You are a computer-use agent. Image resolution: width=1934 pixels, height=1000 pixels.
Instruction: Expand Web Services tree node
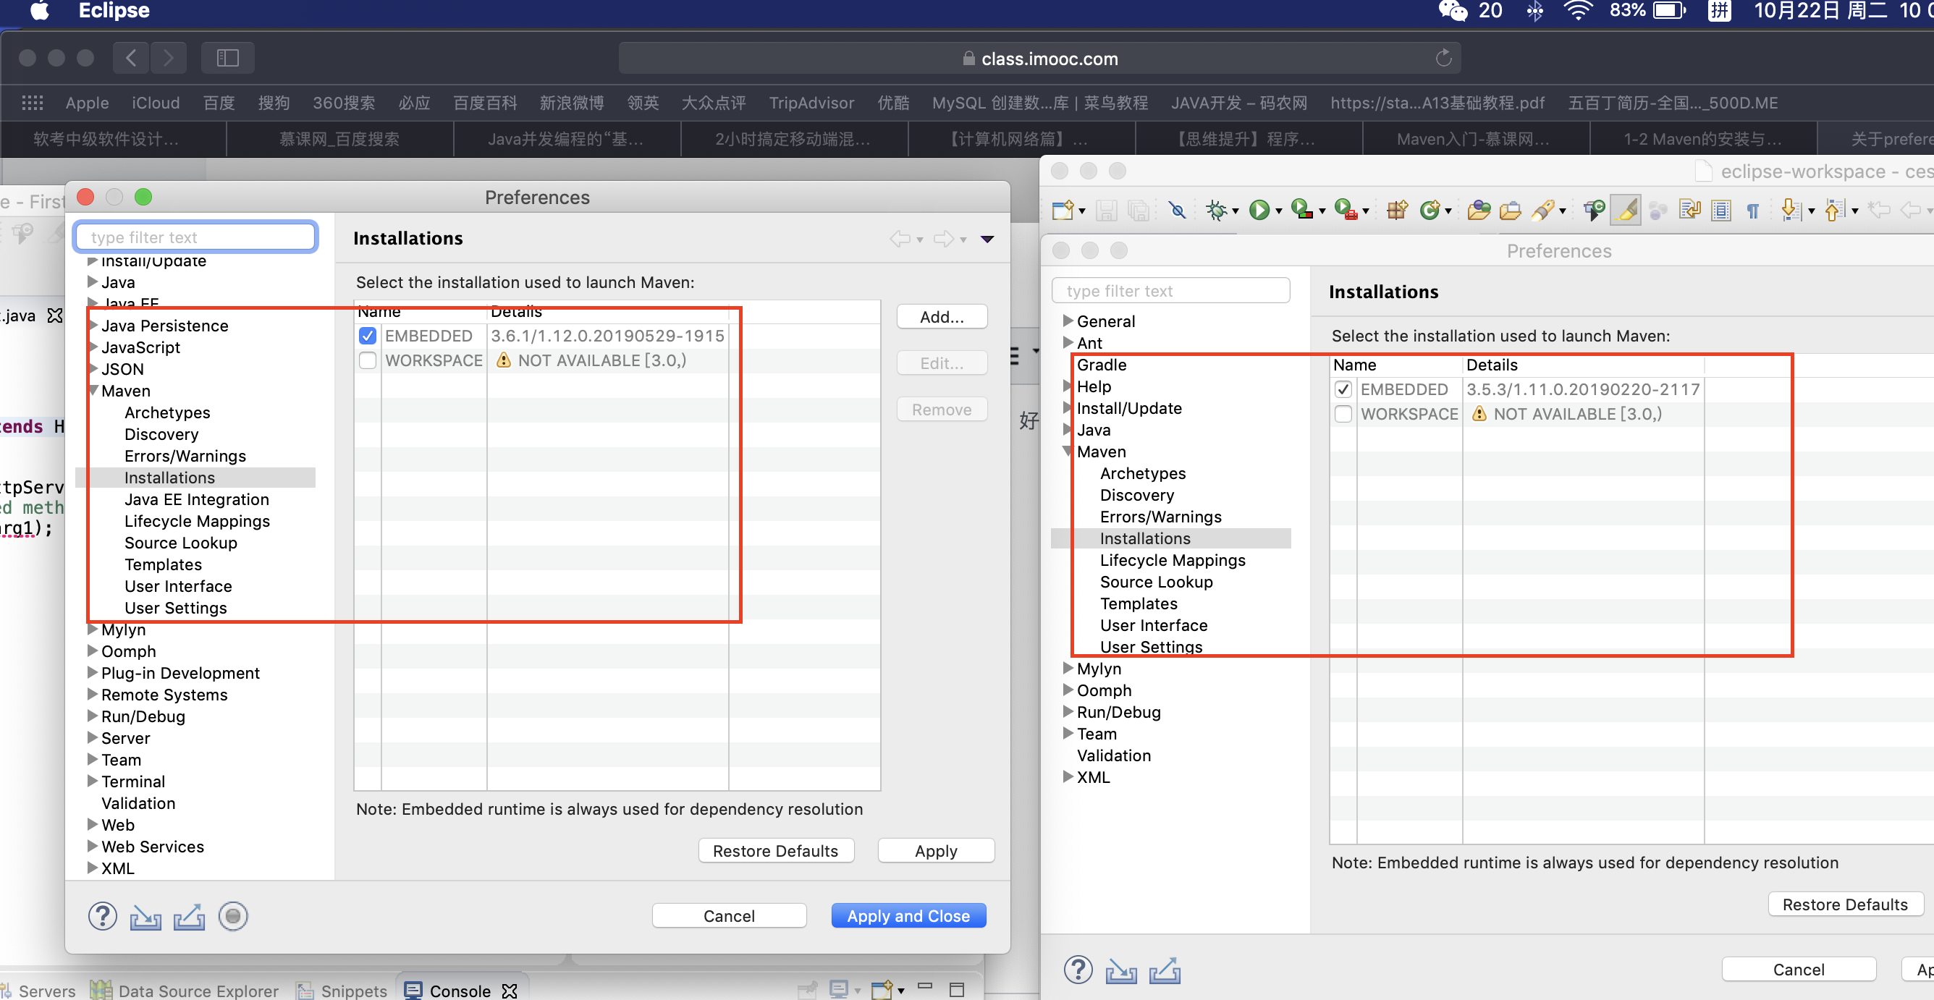tap(93, 845)
